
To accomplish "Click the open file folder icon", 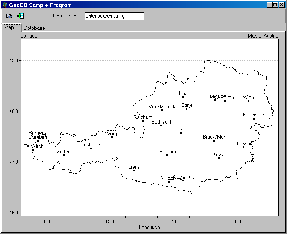I will [9, 16].
